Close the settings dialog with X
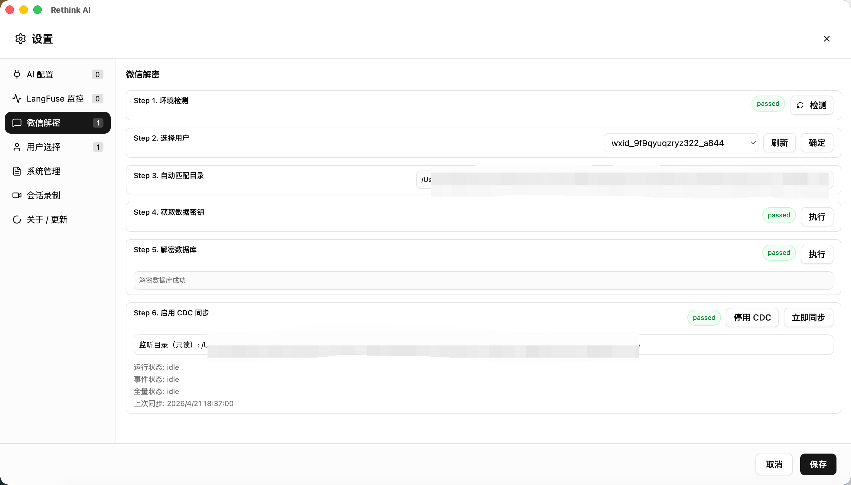 click(x=826, y=39)
